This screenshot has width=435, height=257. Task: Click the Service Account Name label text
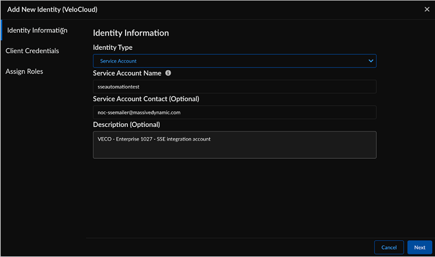pyautogui.click(x=127, y=73)
